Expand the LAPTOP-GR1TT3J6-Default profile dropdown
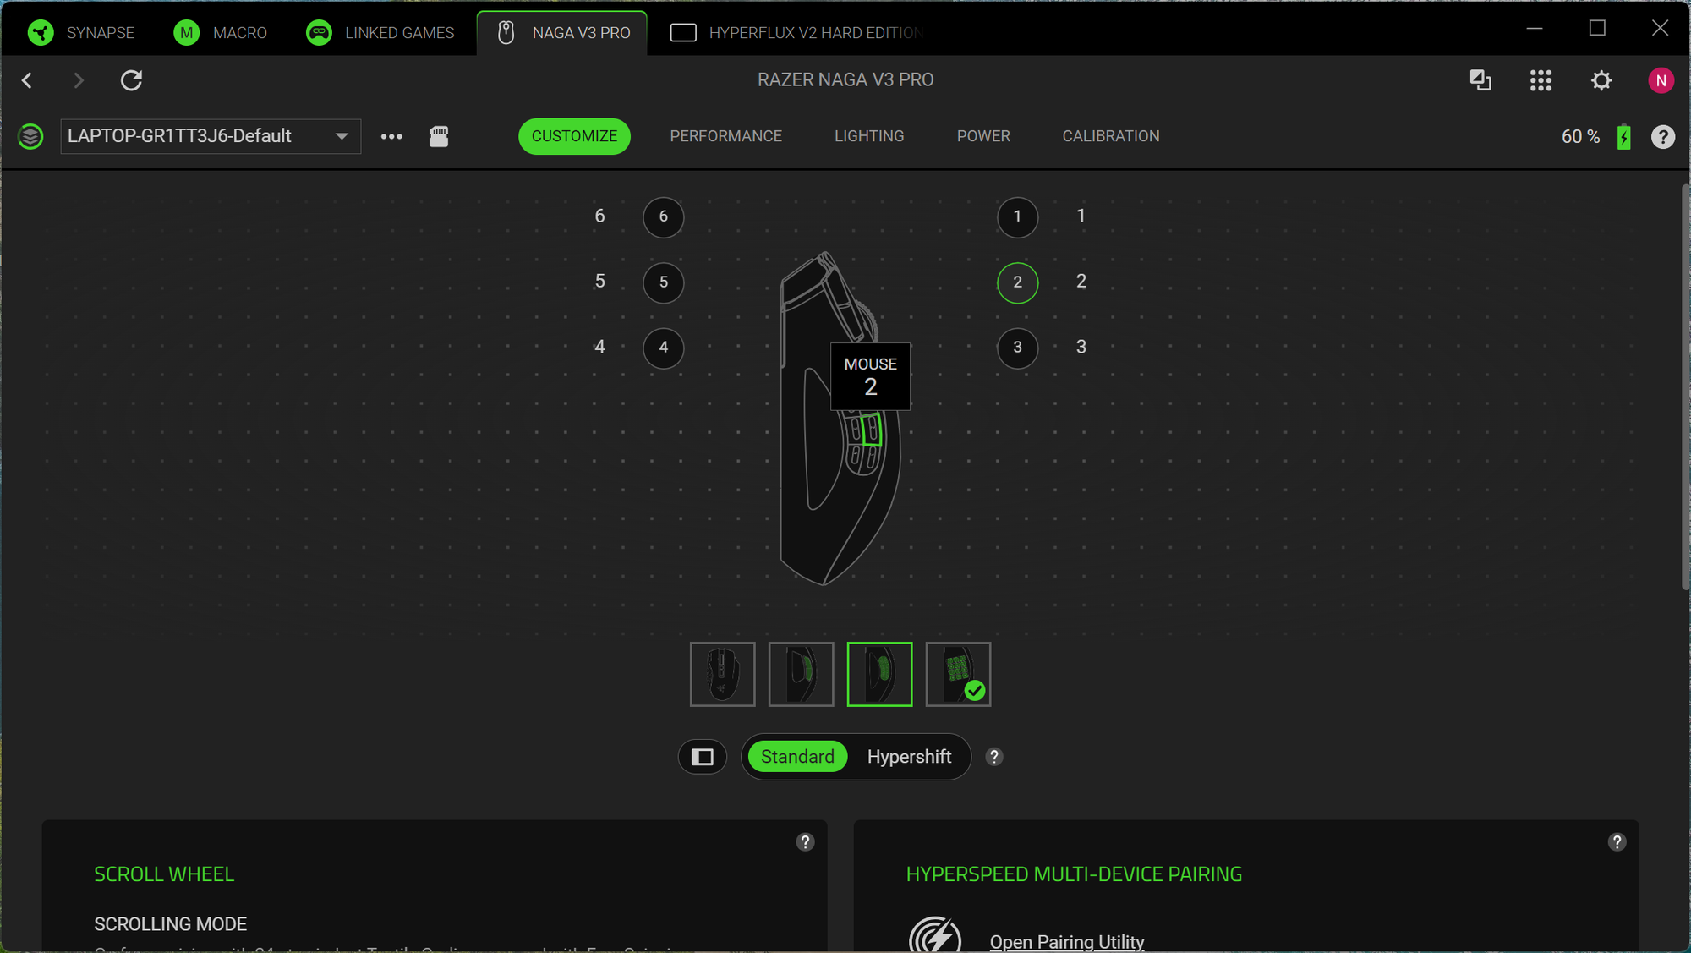Screen dimensions: 1691x953 211,136
